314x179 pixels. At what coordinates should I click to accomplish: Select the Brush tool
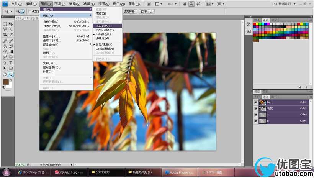11,41
